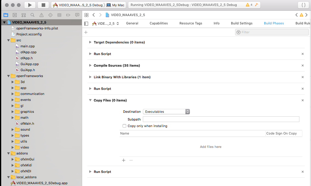Sort by Code Sign On Copy column

pos(282,133)
